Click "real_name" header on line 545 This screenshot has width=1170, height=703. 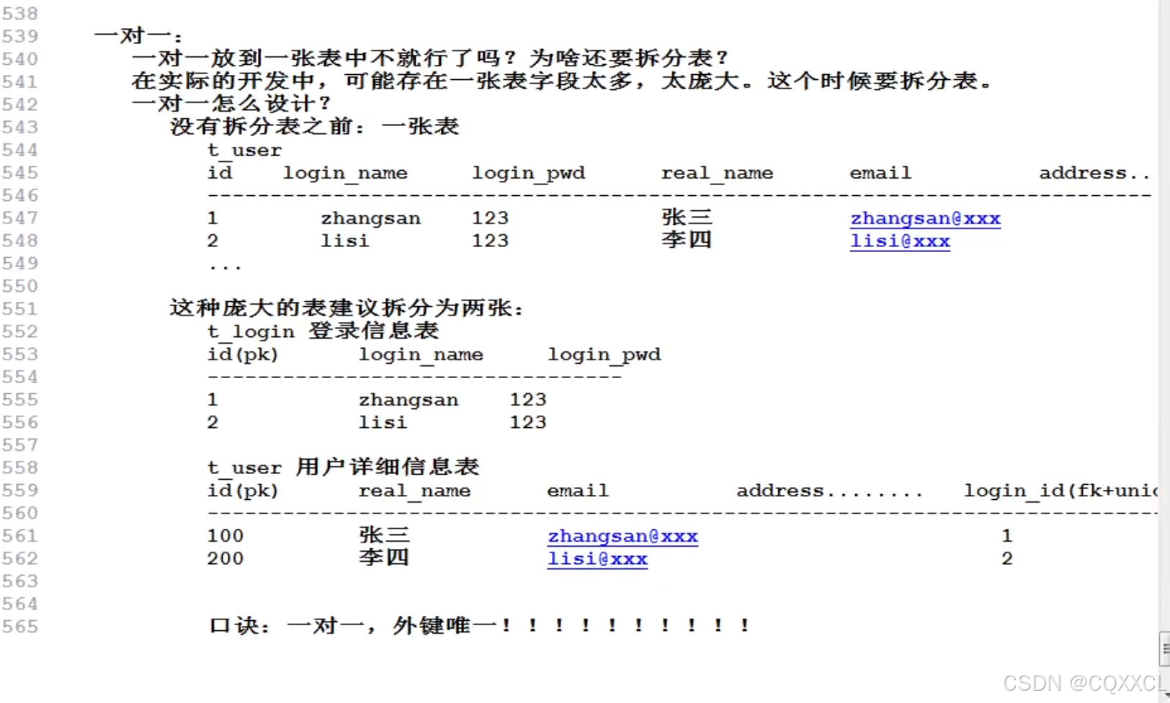(x=717, y=174)
